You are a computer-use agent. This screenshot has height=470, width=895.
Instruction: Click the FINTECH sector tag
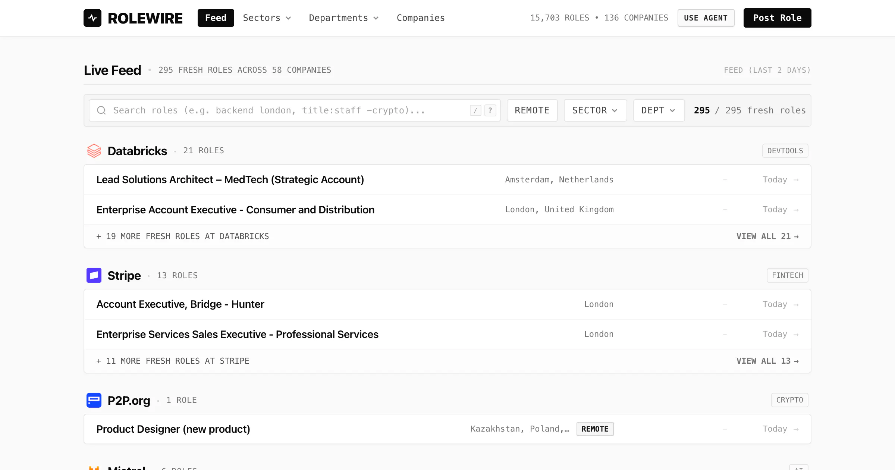pyautogui.click(x=788, y=275)
